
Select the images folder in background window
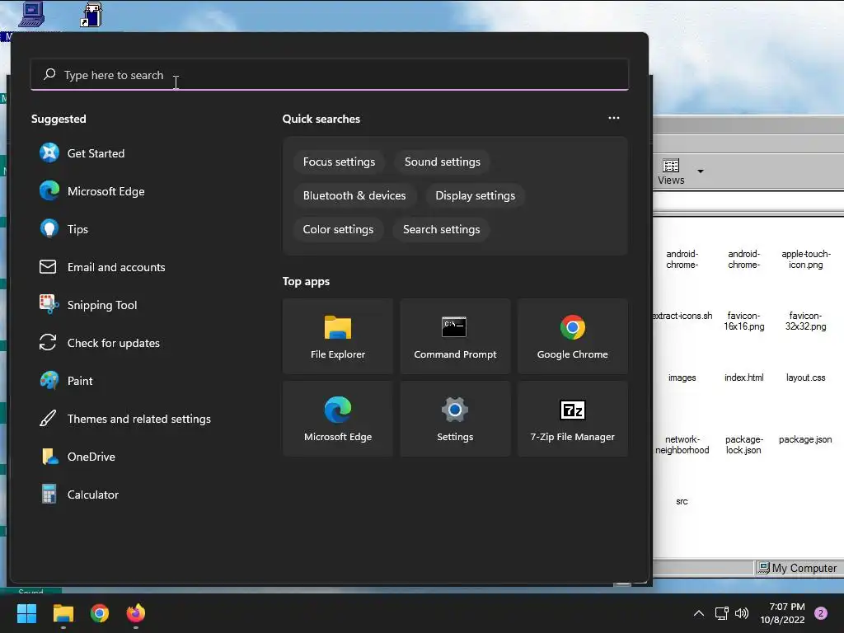682,377
